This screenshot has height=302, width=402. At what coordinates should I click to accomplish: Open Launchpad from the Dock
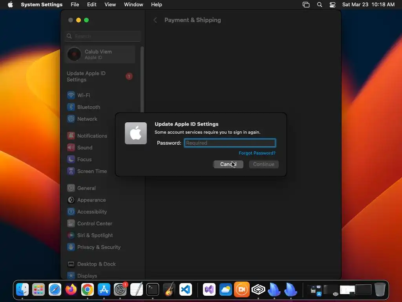point(38,289)
